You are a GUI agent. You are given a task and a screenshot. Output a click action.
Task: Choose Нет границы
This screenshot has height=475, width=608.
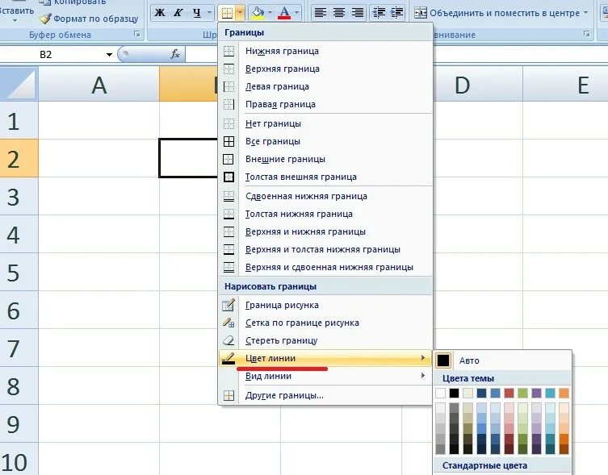325,123
